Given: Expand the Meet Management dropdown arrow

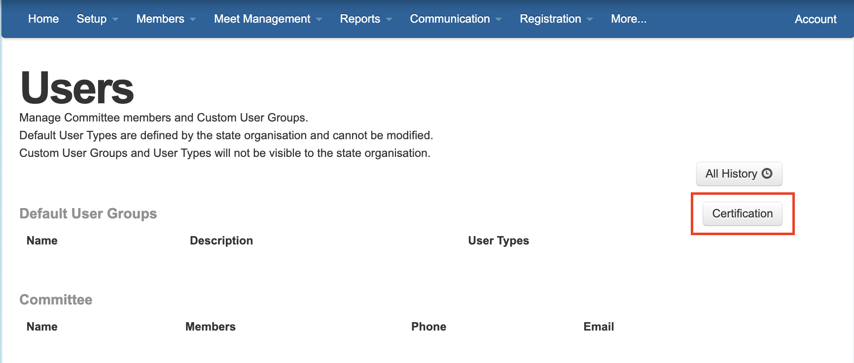Looking at the screenshot, I should click(x=319, y=20).
